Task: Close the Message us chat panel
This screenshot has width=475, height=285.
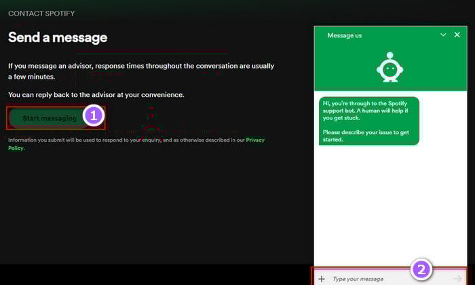Action: (x=457, y=35)
